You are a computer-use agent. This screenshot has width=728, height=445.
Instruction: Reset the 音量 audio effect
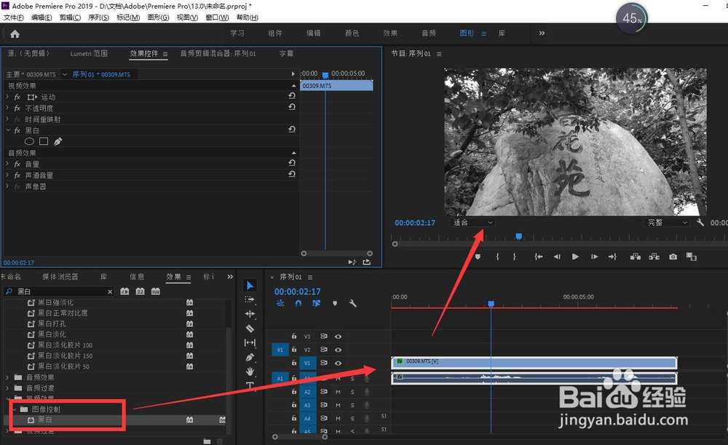point(292,163)
